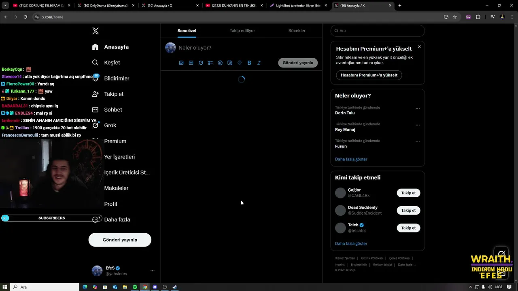The width and height of the screenshot is (518, 291).
Task: Tag a location on the post
Action: (240, 63)
